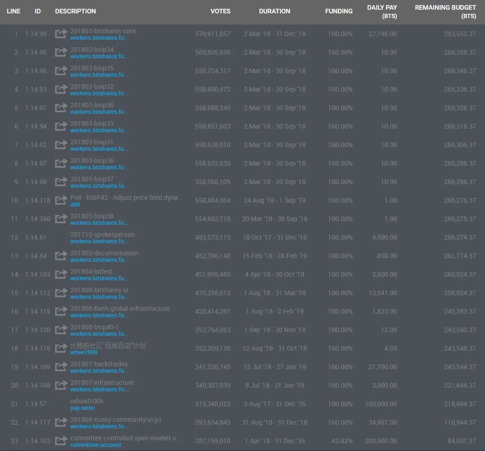Screen dimensions: 485x451
Task: Open external link icon for 201803-bitshares-core
Action: [x=61, y=34]
